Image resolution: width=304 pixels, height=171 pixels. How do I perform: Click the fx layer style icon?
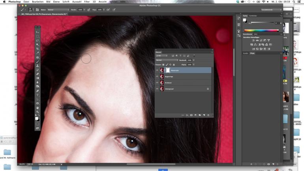point(187,115)
